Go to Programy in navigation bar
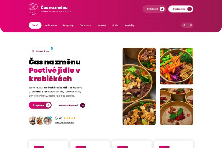This screenshot has width=222, height=148. (x=68, y=25)
